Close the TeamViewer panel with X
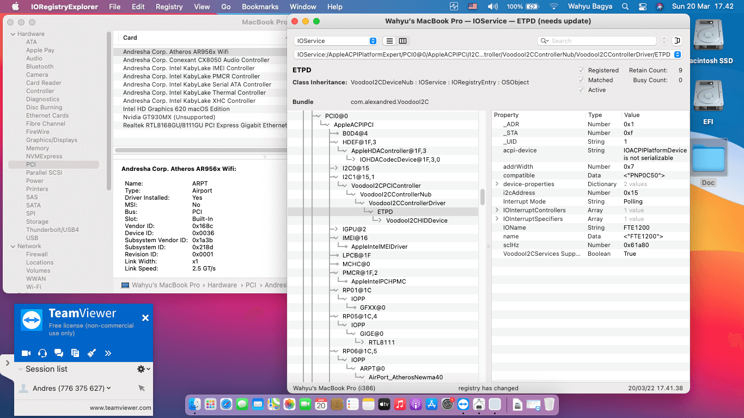744x418 pixels. [x=145, y=318]
